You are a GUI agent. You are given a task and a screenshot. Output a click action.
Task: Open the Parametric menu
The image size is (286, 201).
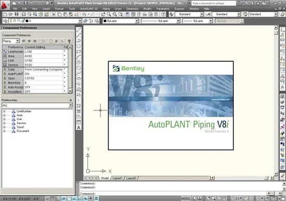(x=163, y=9)
